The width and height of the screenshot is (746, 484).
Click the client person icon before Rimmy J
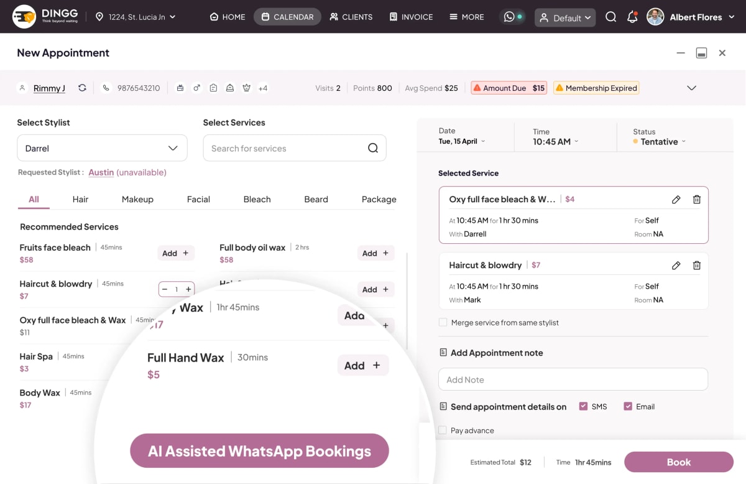coord(22,88)
